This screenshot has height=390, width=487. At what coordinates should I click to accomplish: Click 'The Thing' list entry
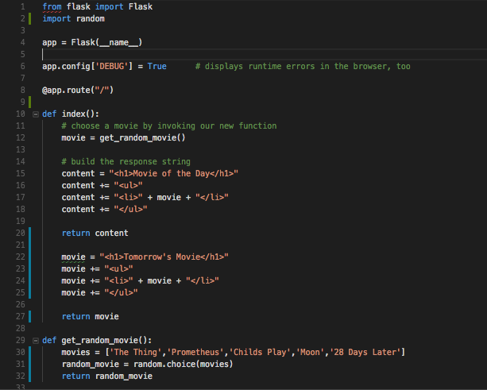click(135, 352)
